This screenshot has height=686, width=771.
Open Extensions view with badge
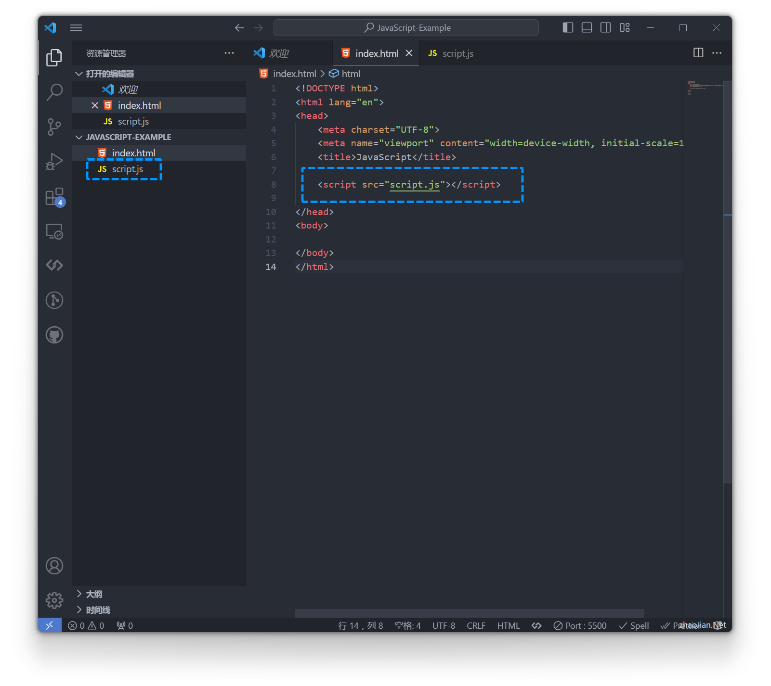(54, 197)
